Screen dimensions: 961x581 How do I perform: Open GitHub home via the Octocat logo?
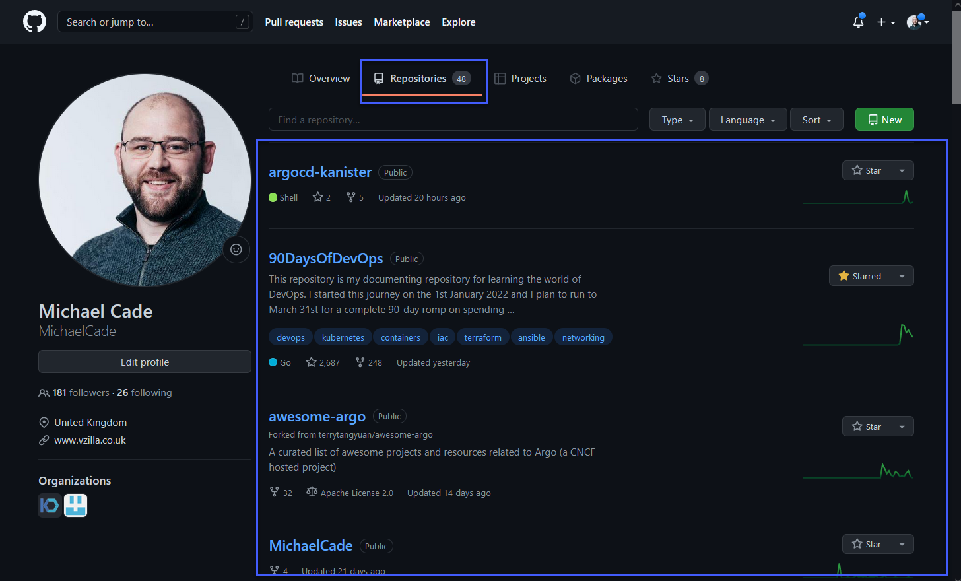coord(34,21)
